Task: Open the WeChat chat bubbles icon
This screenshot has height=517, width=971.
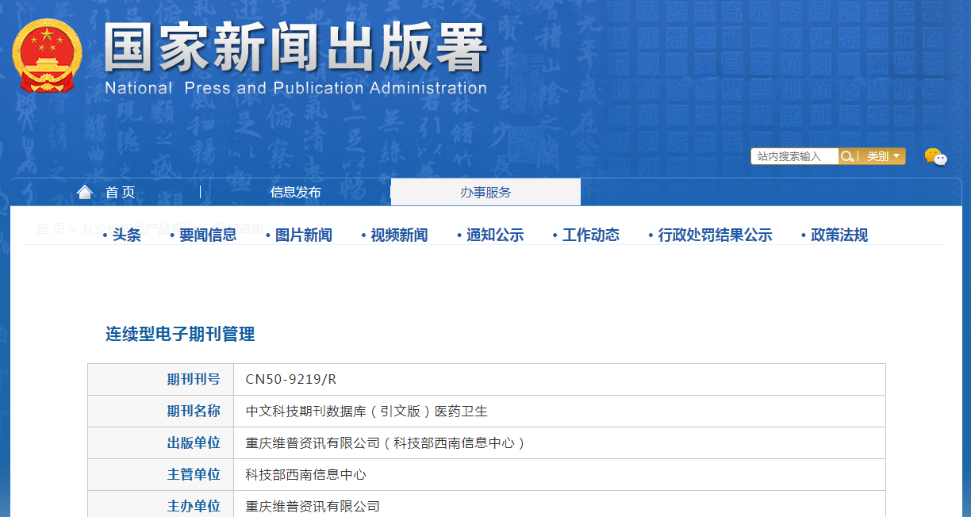Action: pos(935,157)
